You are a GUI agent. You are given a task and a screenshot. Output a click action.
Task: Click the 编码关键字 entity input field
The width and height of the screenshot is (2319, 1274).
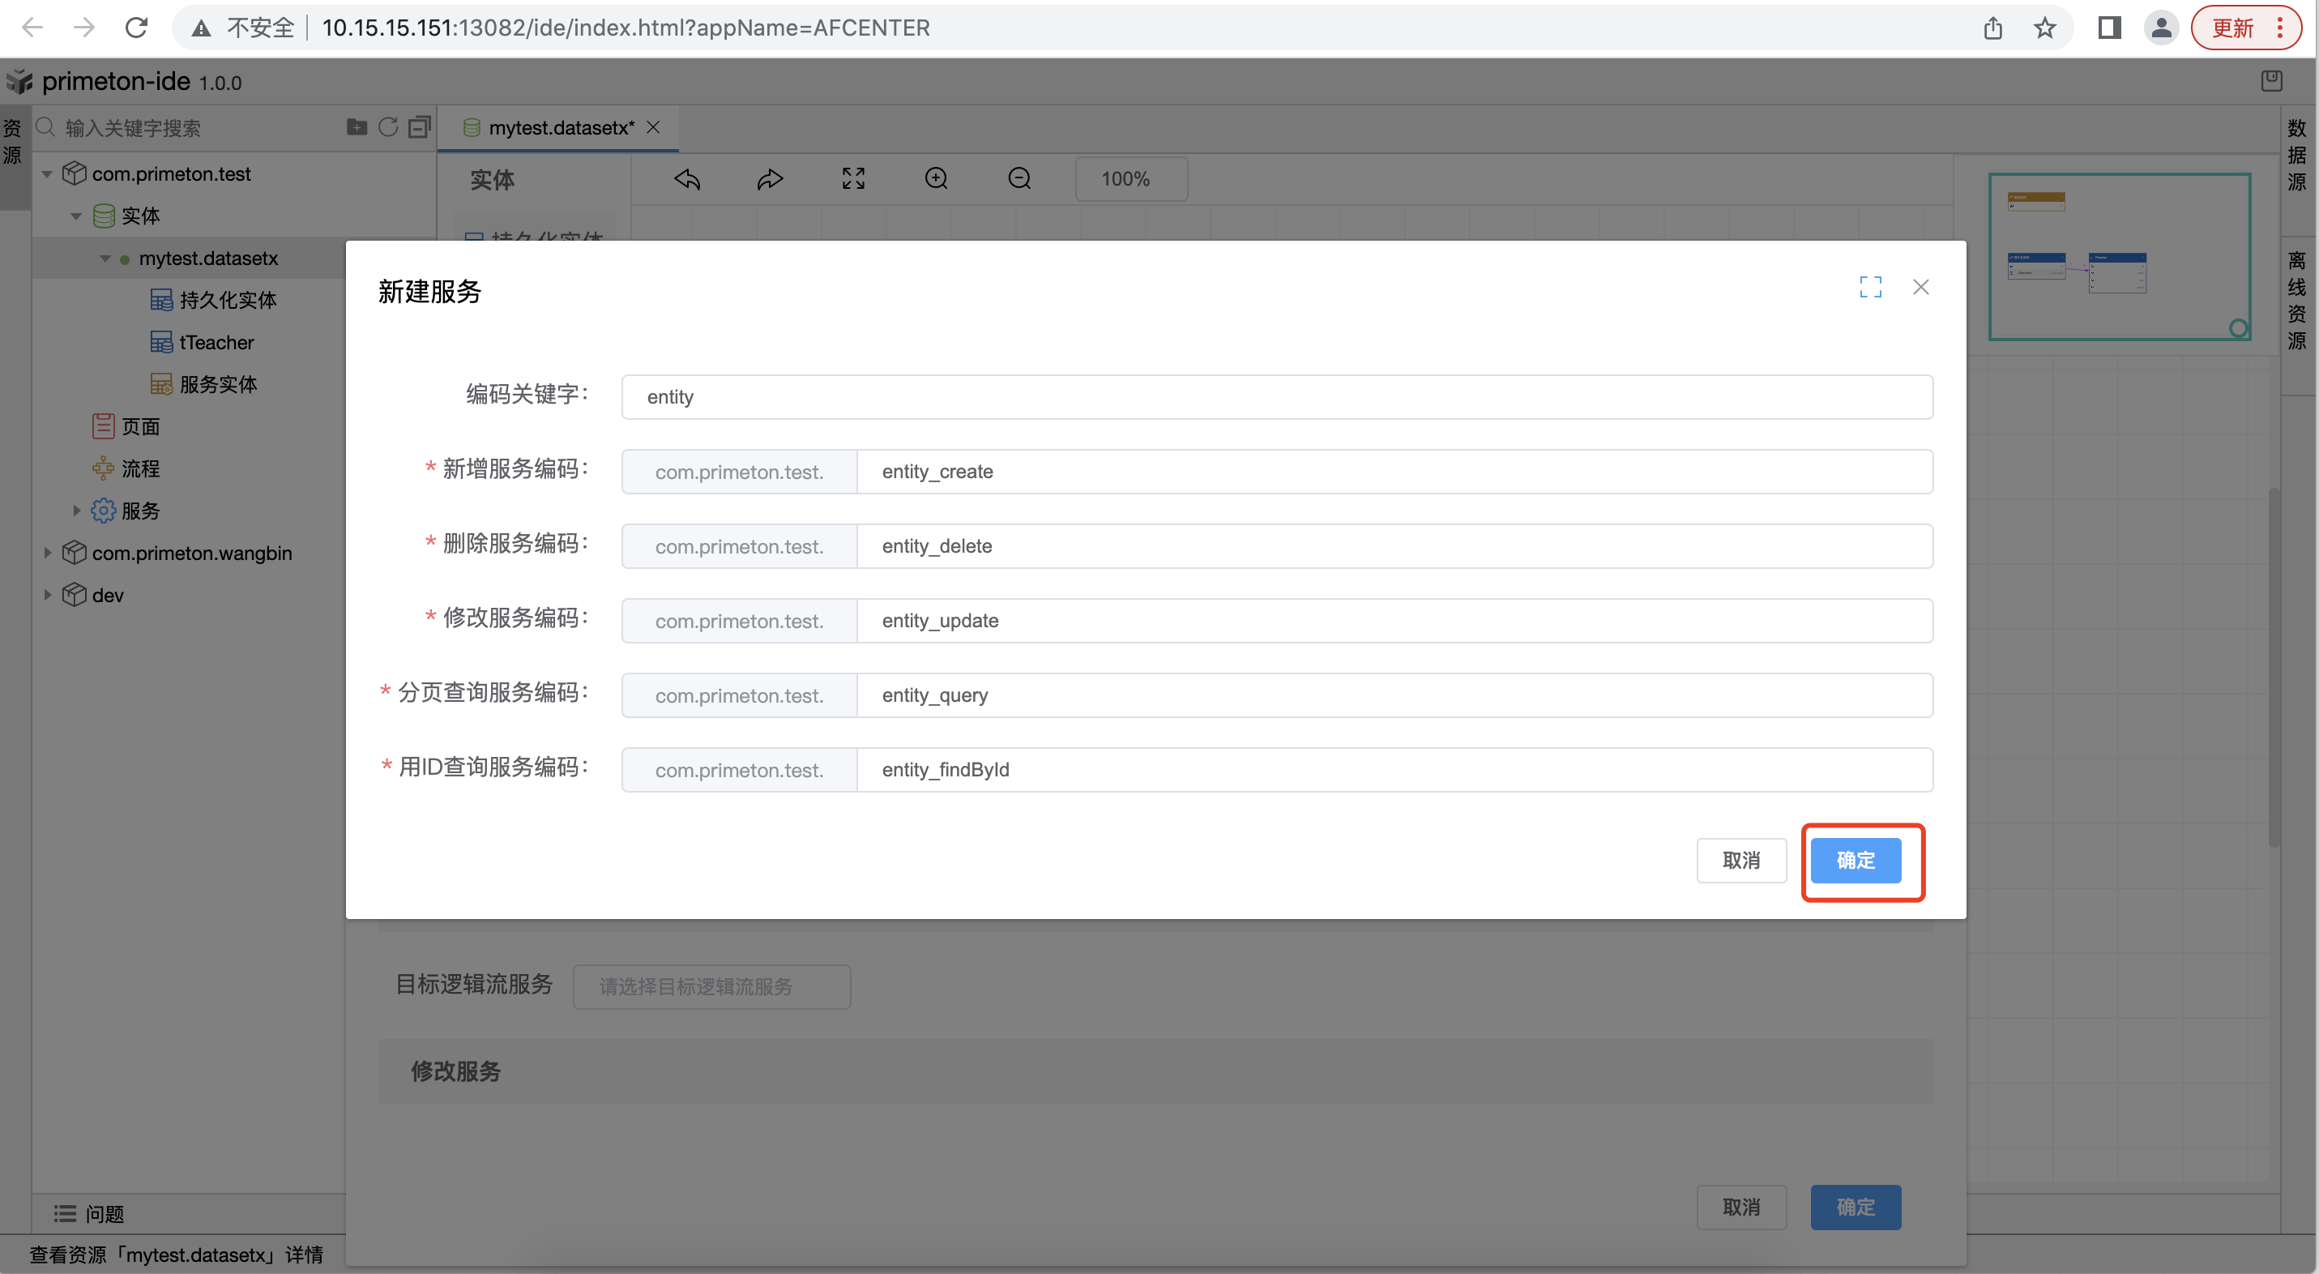tap(1275, 397)
